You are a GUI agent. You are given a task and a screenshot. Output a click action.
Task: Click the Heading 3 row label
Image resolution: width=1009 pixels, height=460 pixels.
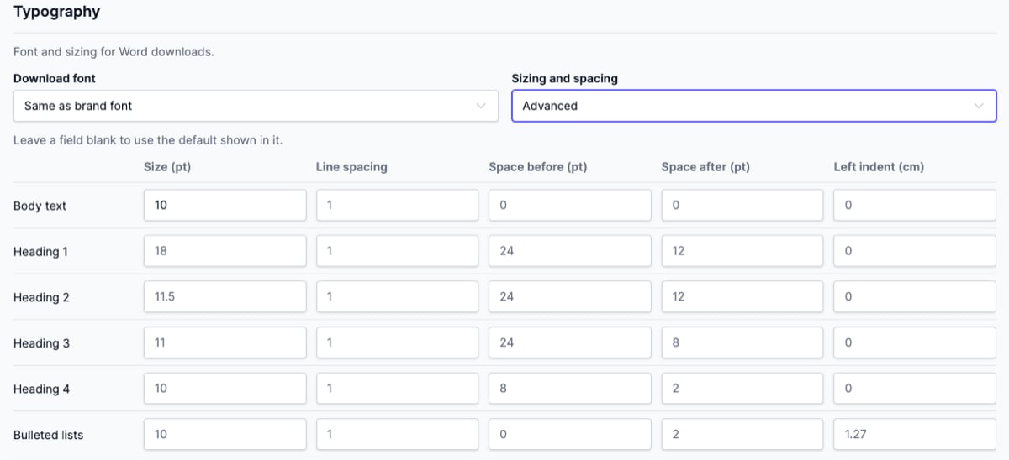click(41, 343)
